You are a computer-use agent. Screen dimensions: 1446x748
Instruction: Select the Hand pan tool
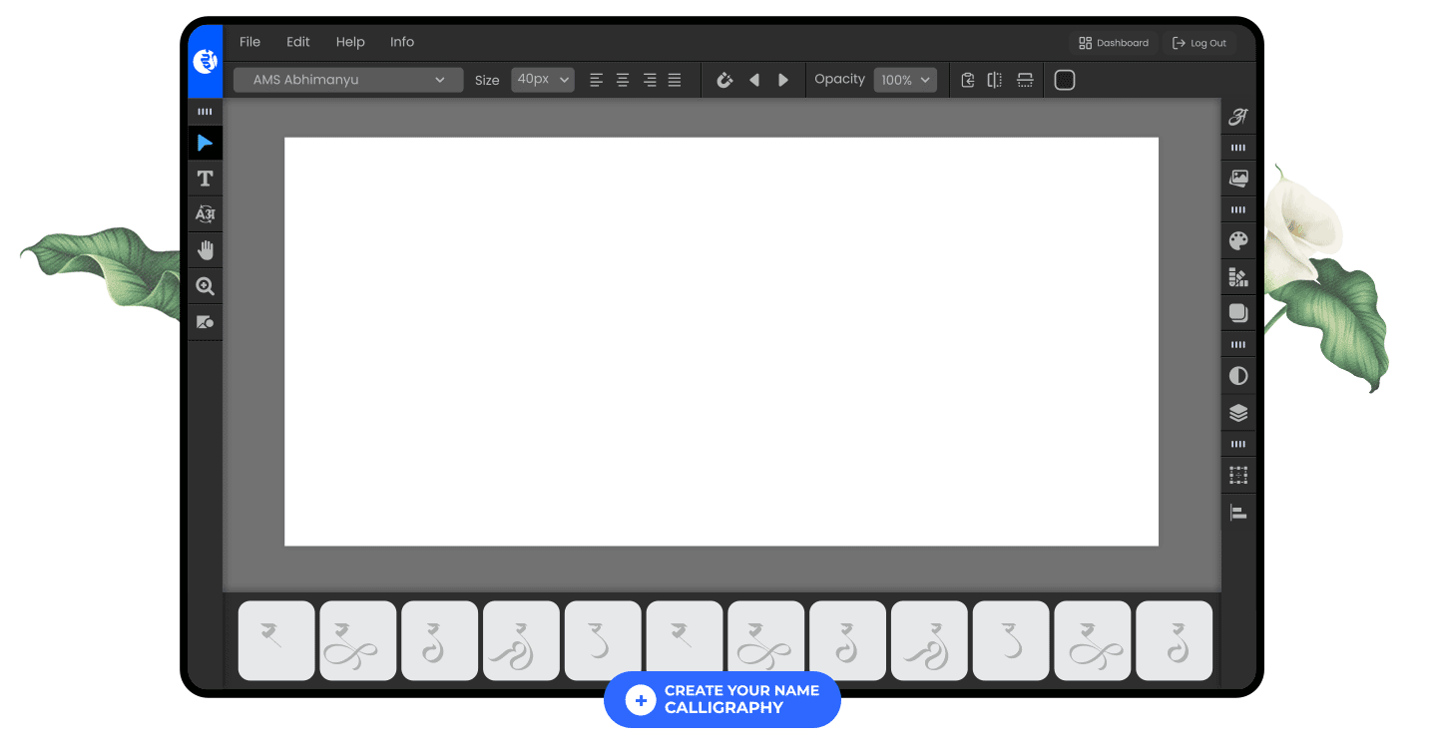coord(205,250)
